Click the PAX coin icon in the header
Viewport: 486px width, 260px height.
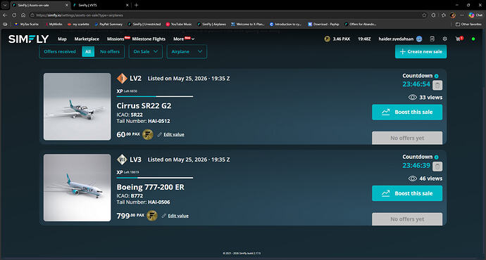click(x=327, y=39)
